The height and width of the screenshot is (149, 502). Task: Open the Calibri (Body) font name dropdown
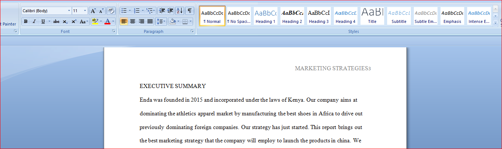[69, 11]
